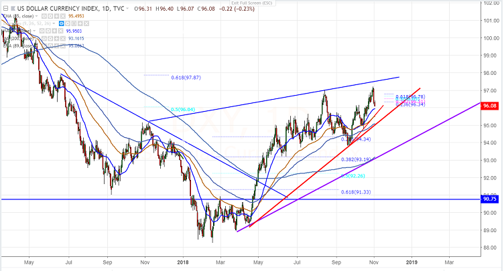504x271 pixels.
Task: Click the Nov label near 2019 on time axis
Action: [374, 262]
